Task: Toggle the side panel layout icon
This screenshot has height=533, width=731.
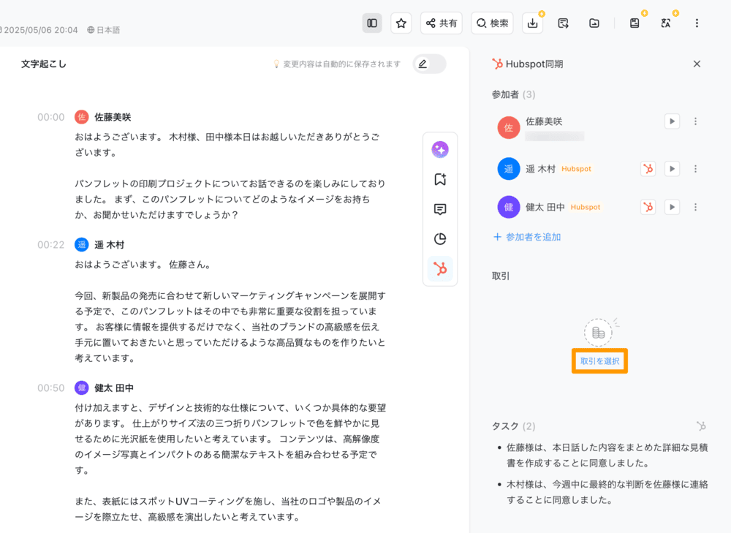Action: [372, 23]
